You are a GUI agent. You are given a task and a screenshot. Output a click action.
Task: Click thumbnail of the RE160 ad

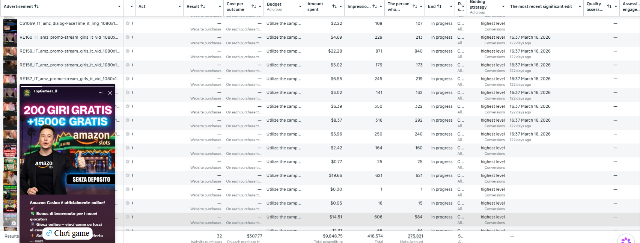point(10,40)
